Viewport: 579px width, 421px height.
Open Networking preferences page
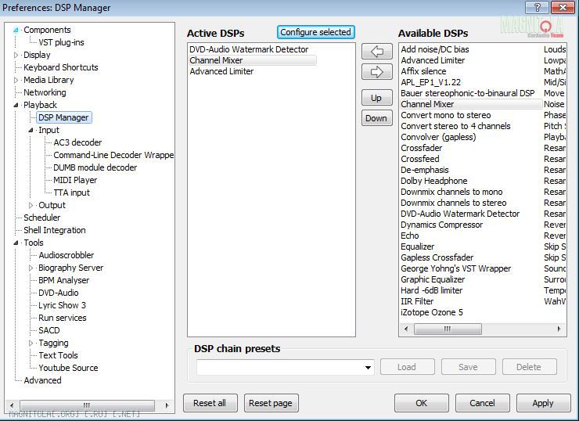[45, 92]
